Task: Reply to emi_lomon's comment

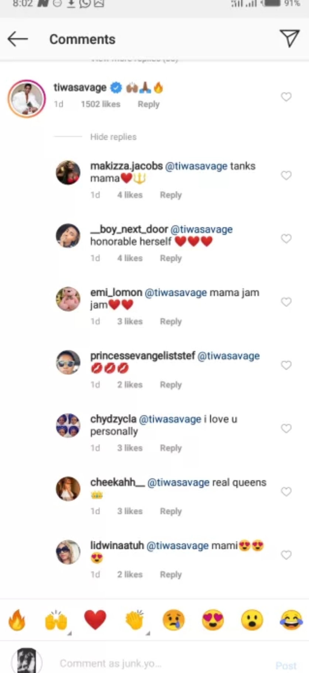Action: point(171,321)
